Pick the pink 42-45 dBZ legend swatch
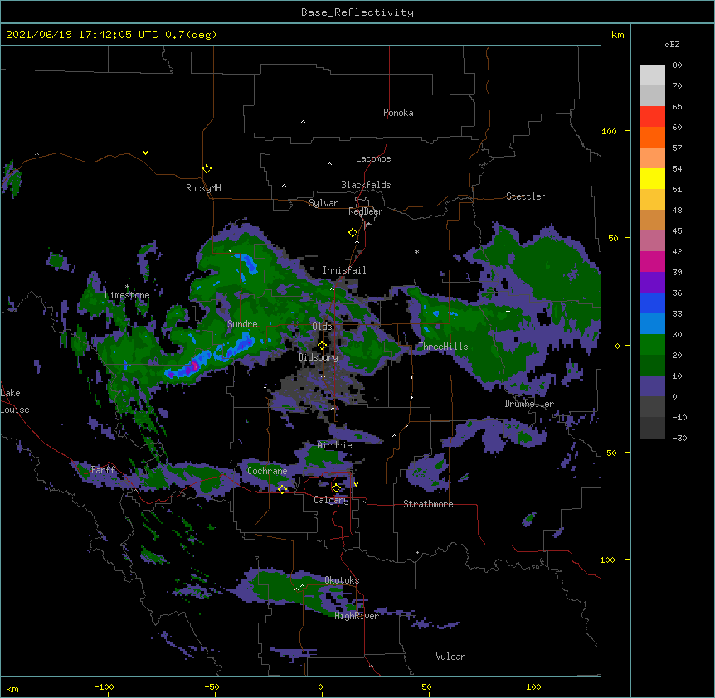Screen dimensions: 715x698 652,241
